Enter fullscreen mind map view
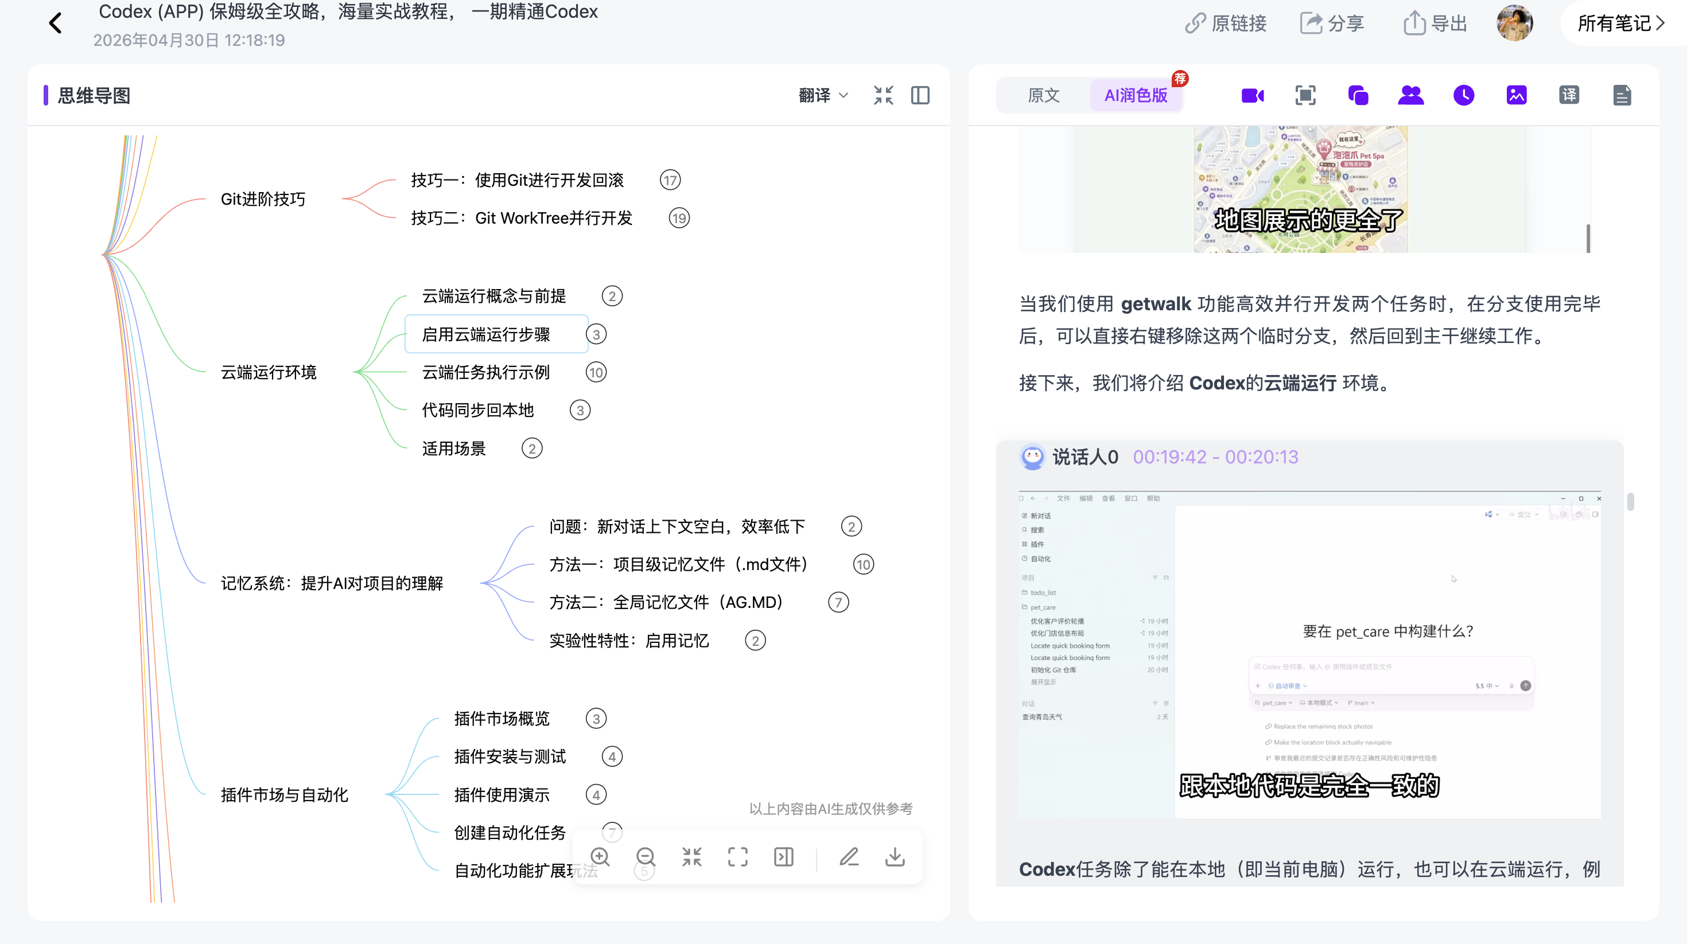This screenshot has width=1687, height=944. coord(737,857)
